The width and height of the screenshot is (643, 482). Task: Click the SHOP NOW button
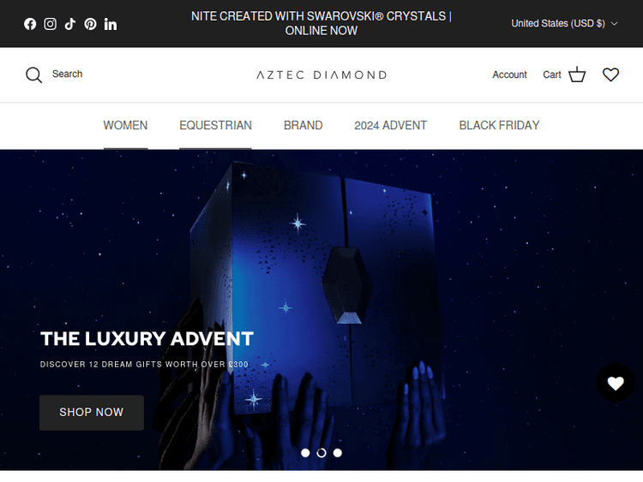pos(92,413)
